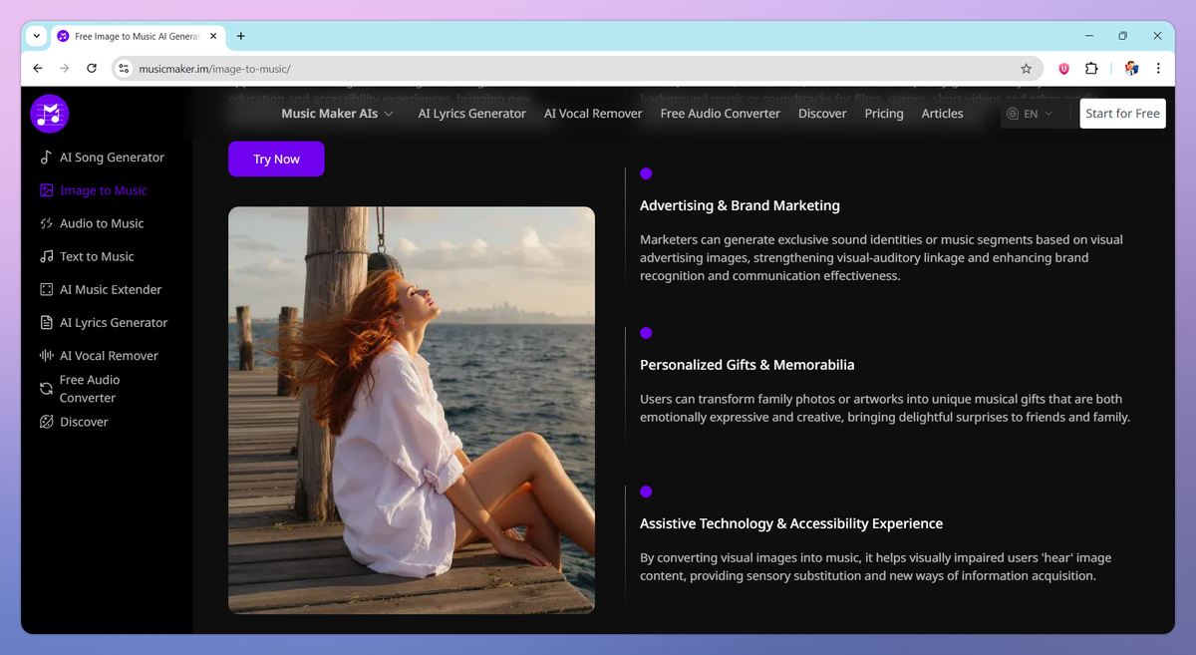Image resolution: width=1196 pixels, height=655 pixels.
Task: Click the browser extensions puzzle icon
Action: (1091, 68)
